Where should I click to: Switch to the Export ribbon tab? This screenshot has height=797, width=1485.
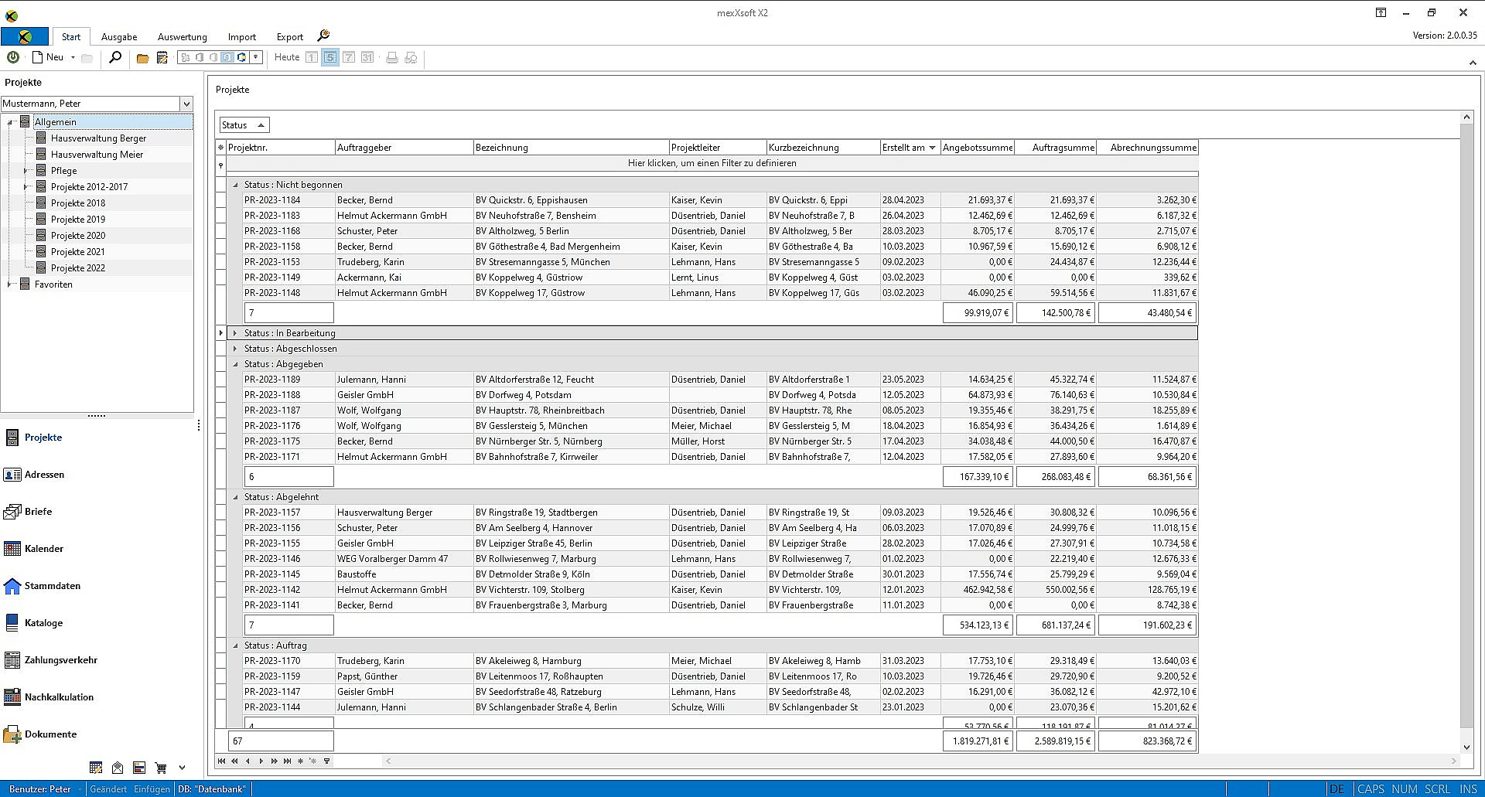[290, 36]
